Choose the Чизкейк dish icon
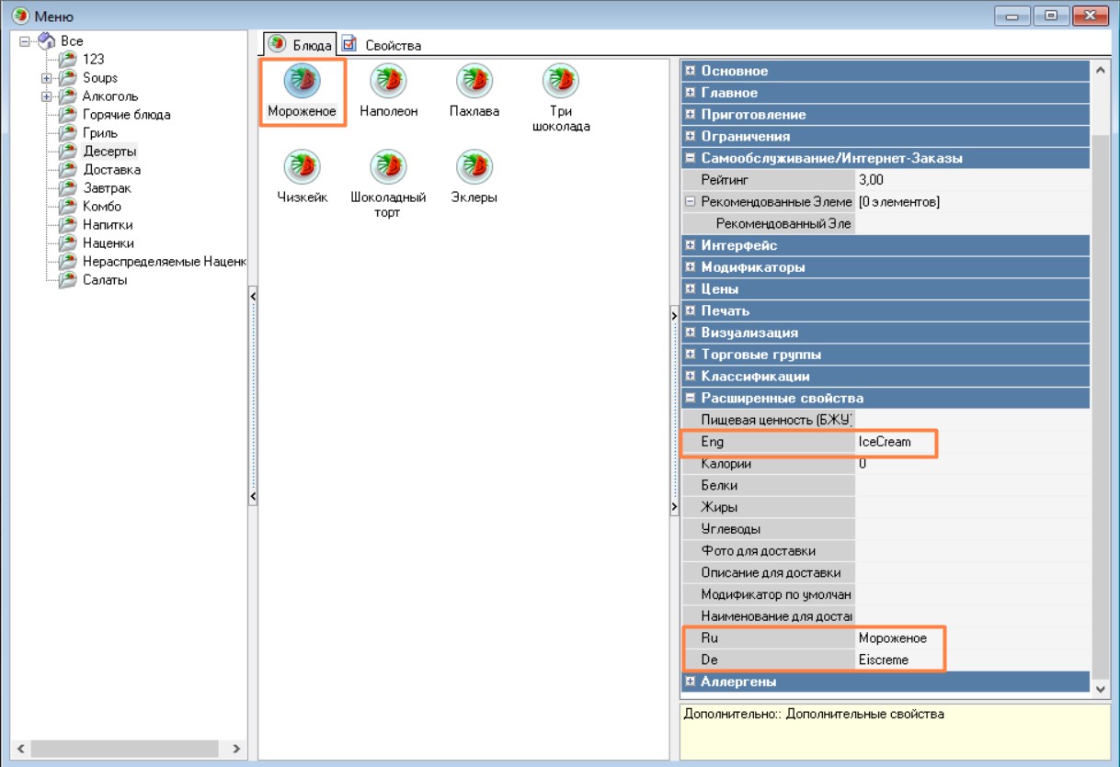Image resolution: width=1120 pixels, height=767 pixels. point(302,168)
